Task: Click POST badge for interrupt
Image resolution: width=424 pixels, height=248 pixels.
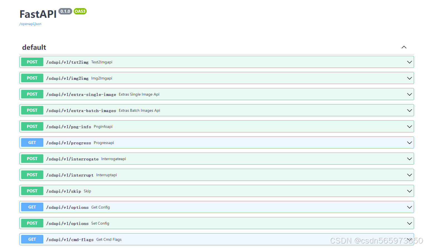Action: tap(32, 175)
